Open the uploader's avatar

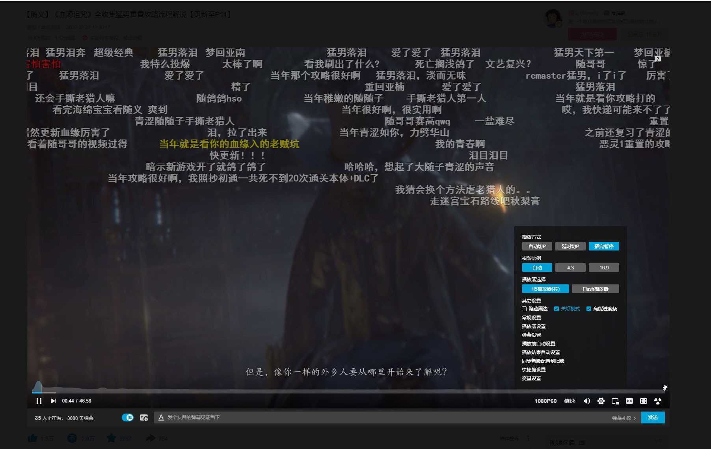click(x=553, y=19)
